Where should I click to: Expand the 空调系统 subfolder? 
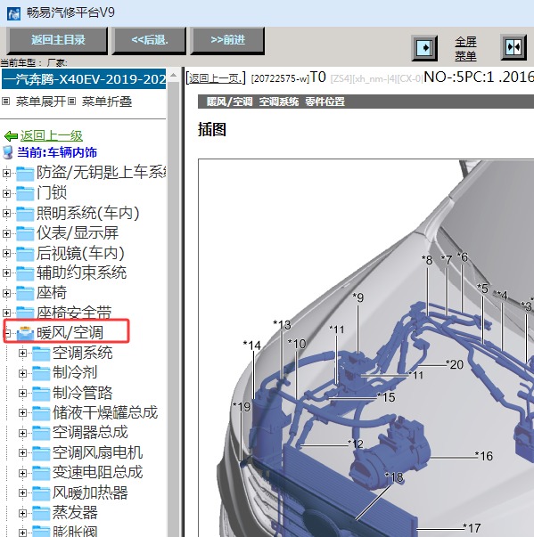22,353
